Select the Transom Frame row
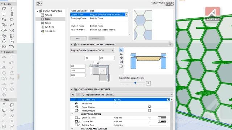The height and width of the screenshot is (130, 232). click(x=99, y=30)
